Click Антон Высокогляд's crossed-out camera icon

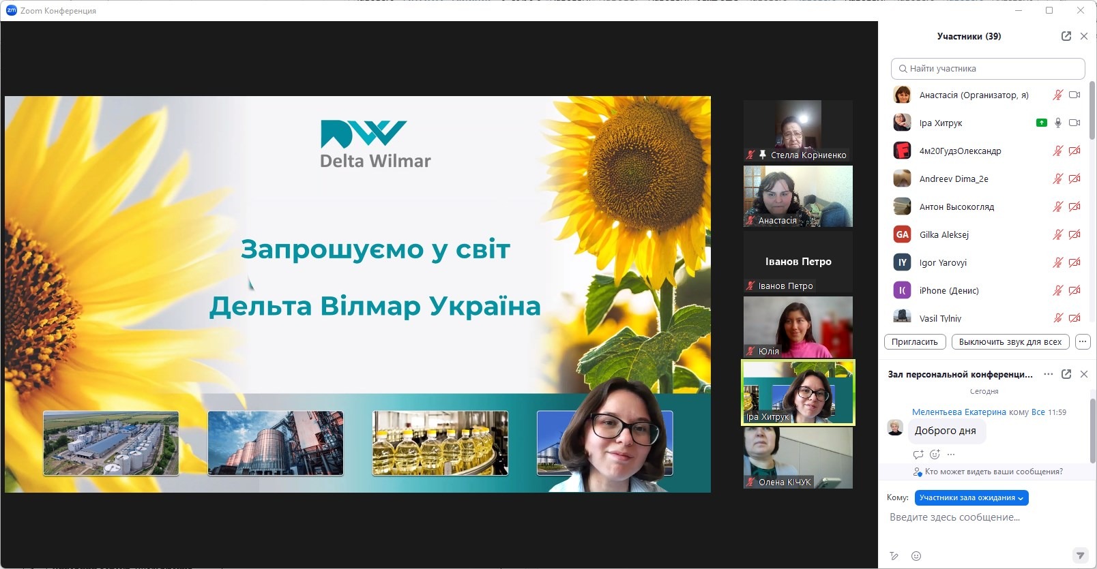[1074, 207]
